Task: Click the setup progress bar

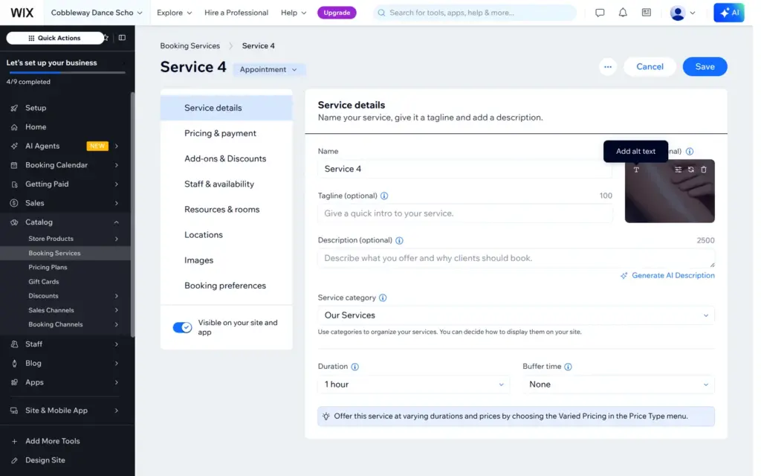Action: [67, 72]
